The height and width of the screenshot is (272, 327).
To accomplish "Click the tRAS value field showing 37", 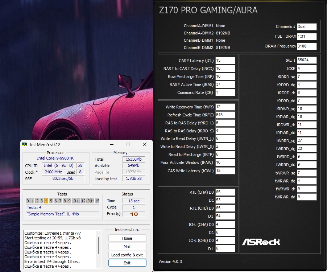I will (x=225, y=84).
